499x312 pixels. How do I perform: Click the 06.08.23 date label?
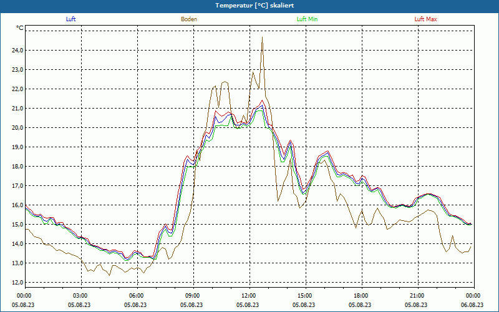point(472,305)
